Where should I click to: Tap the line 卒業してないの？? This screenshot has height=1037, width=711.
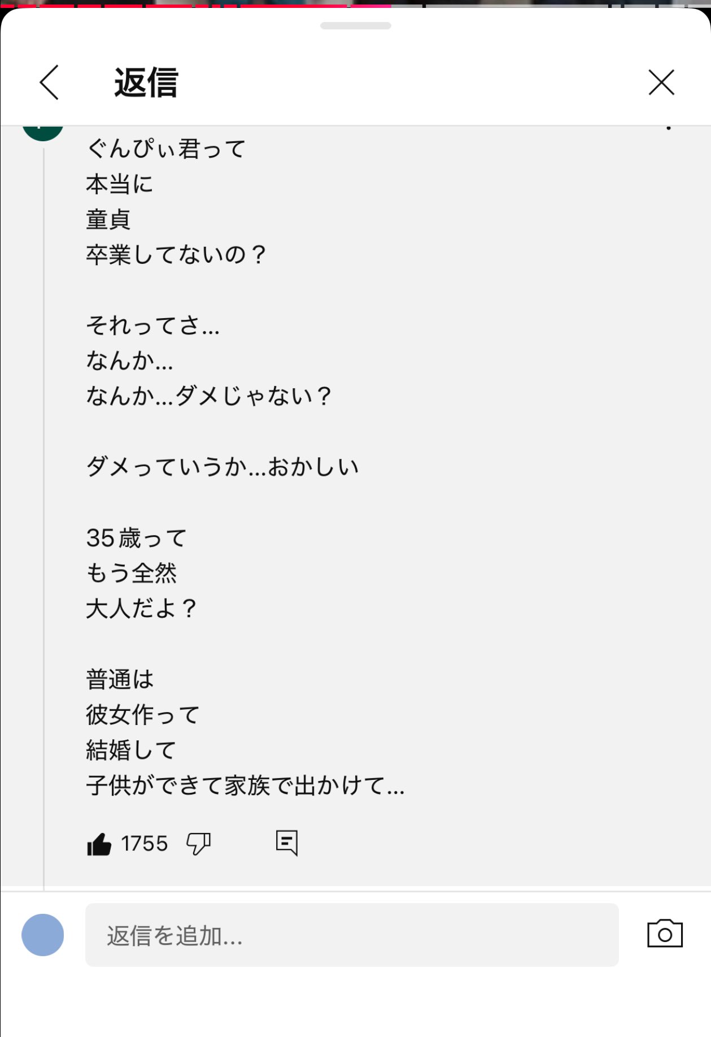point(176,255)
